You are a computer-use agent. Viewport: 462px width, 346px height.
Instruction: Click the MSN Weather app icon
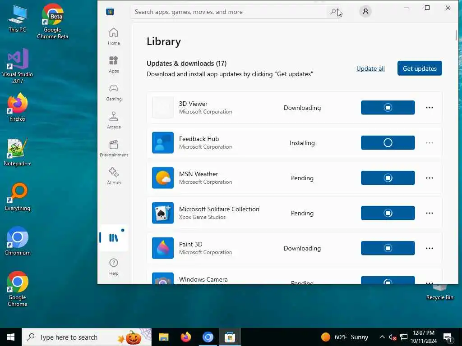162,178
